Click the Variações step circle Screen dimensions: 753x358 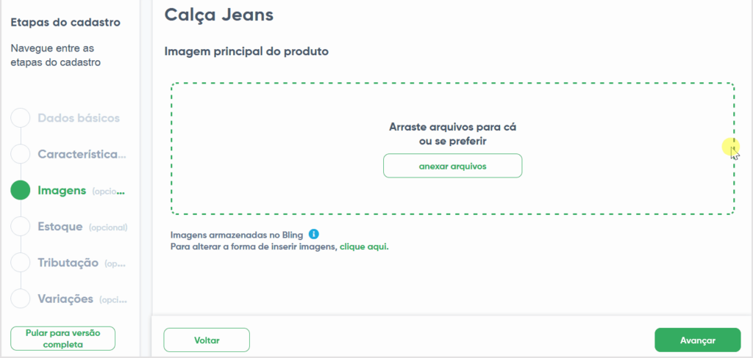[21, 299]
